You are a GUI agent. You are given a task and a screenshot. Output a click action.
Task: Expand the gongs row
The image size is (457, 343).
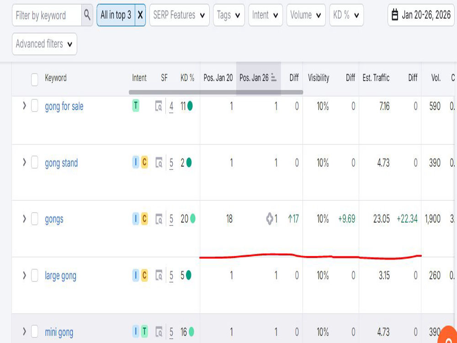pyautogui.click(x=25, y=219)
